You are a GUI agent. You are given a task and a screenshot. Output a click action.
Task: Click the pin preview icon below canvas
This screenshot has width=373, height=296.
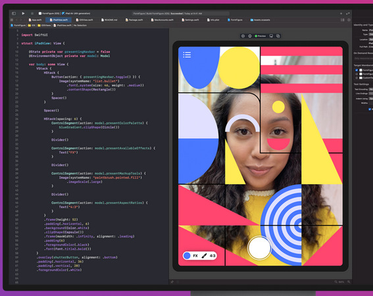point(172,282)
